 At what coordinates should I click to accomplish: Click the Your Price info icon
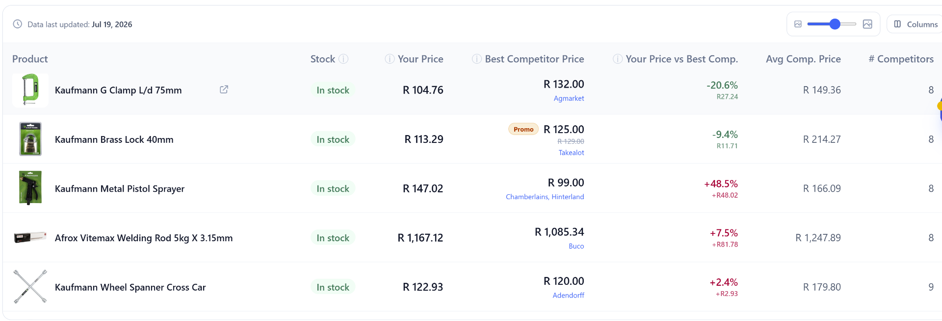pyautogui.click(x=390, y=59)
